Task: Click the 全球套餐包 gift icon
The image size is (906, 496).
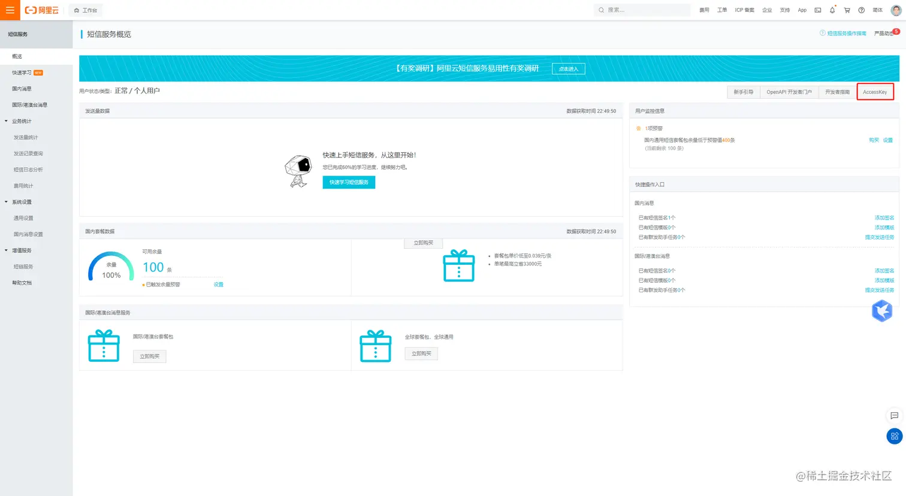Action: (x=376, y=346)
